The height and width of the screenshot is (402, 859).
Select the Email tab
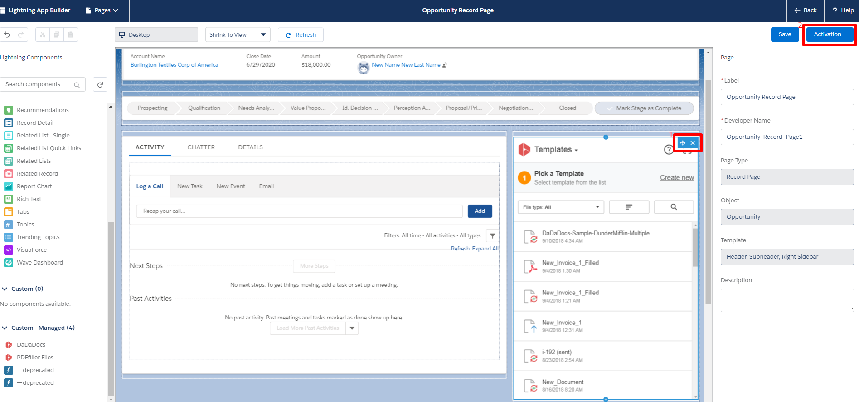[267, 186]
